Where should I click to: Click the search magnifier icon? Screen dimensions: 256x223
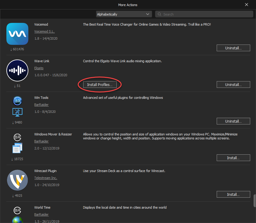pyautogui.click(x=159, y=14)
